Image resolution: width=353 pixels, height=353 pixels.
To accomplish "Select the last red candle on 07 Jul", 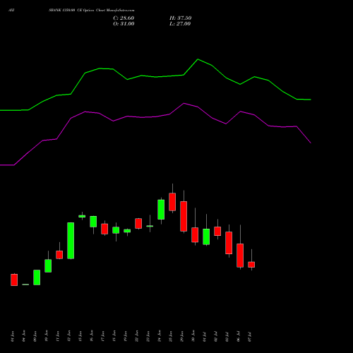I will 251,265.
